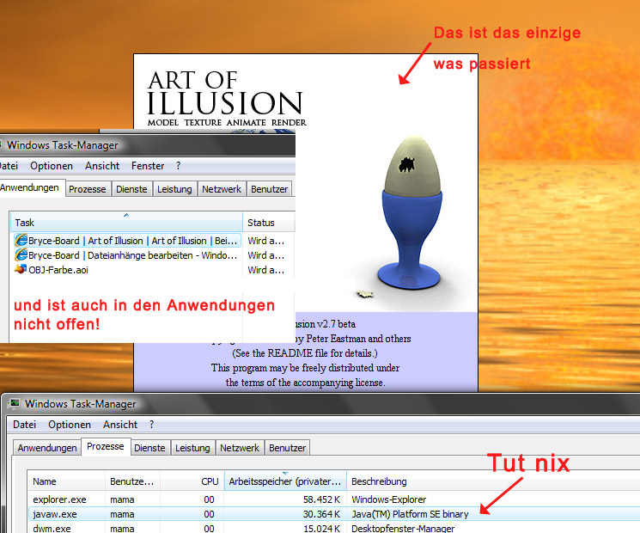
Task: Sort processes by the Name column header
Action: click(x=66, y=481)
